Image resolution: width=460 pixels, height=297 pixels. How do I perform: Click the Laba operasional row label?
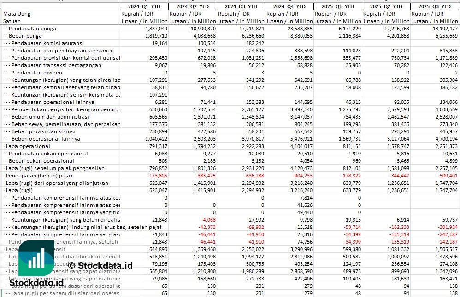[x=28, y=146]
